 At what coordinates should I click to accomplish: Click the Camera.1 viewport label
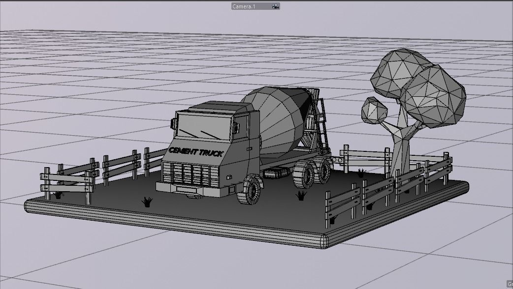[x=244, y=6]
